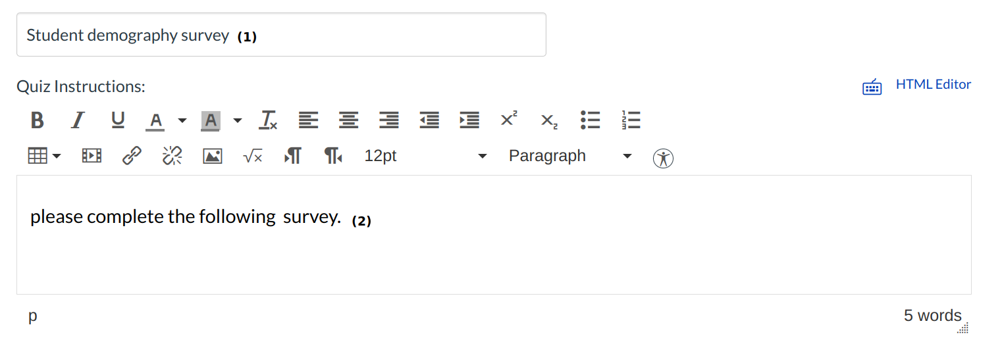Center align the text
The height and width of the screenshot is (338, 1002).
(349, 120)
